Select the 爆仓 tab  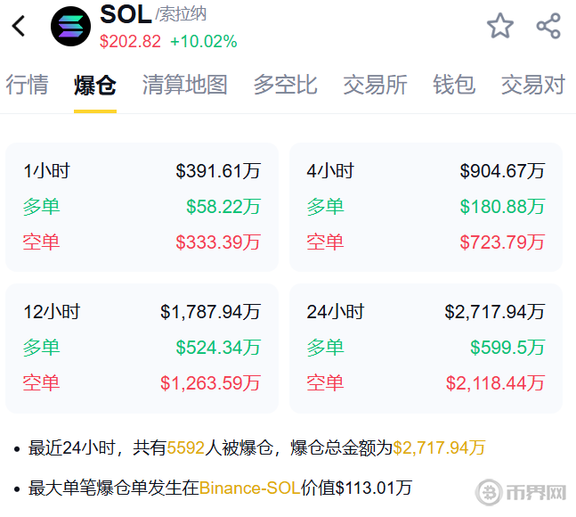95,85
